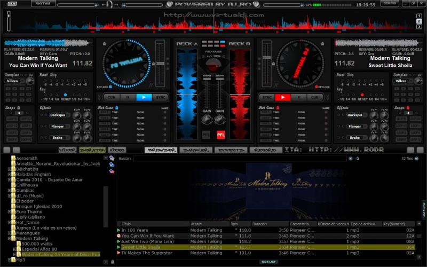Switch to the Sampler tab
This screenshot has height=267, width=427.
(x=196, y=150)
